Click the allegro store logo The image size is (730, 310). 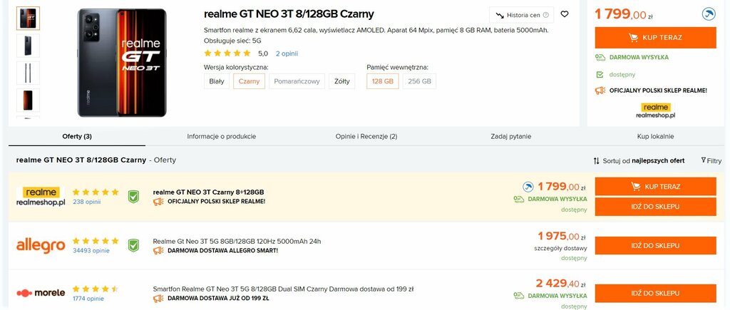41,246
